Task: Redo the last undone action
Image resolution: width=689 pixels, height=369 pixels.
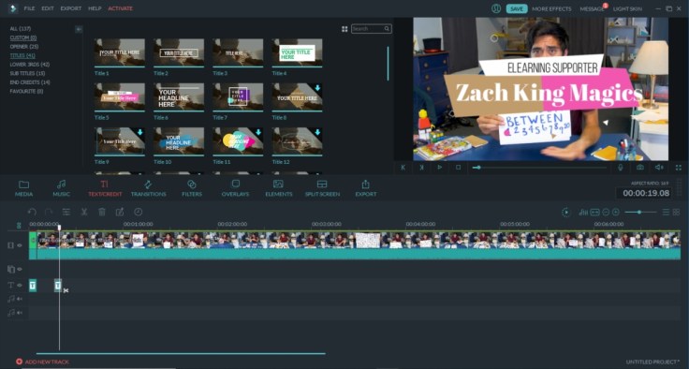Action: point(49,212)
